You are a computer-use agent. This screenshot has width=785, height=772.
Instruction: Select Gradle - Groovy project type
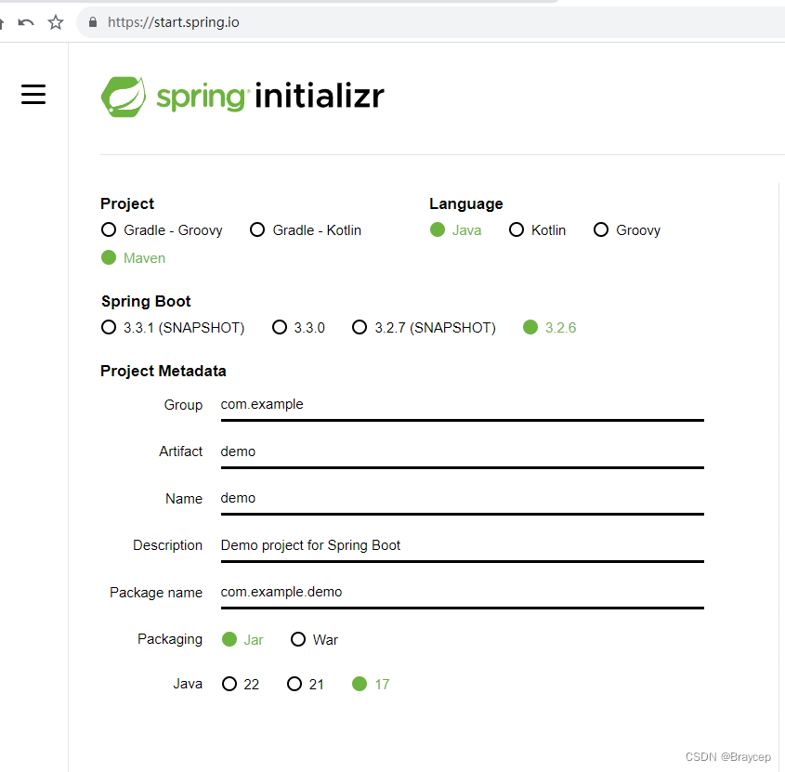tap(162, 229)
